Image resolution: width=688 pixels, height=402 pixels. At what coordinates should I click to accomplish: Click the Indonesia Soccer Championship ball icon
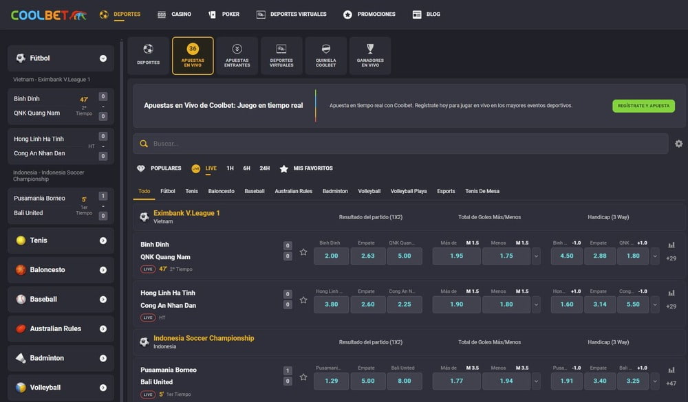[144, 342]
